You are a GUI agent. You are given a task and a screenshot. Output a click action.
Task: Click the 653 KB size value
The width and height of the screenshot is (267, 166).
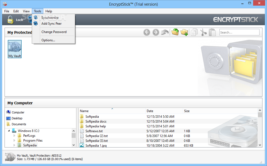[x=188, y=146]
